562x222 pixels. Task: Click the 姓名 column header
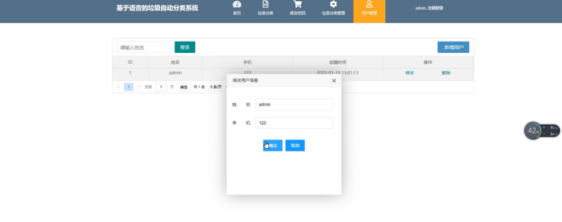click(x=175, y=62)
